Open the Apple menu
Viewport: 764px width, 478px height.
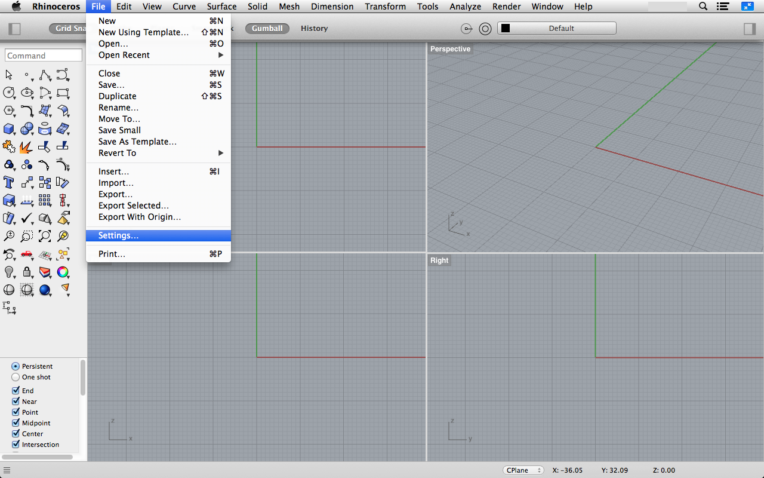click(16, 7)
